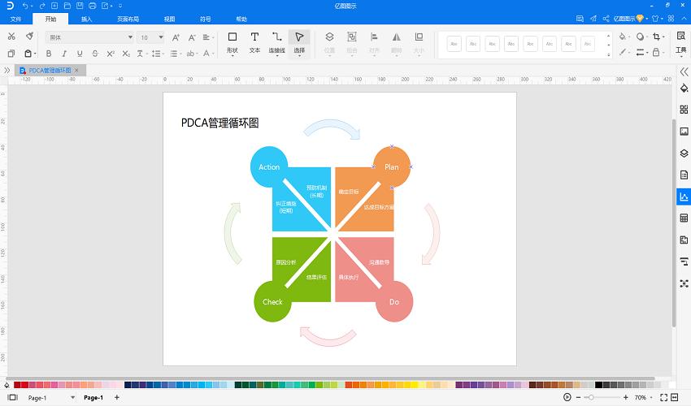The height and width of the screenshot is (406, 691).
Task: Activate the 选择 selection pointer tool
Action: (299, 43)
